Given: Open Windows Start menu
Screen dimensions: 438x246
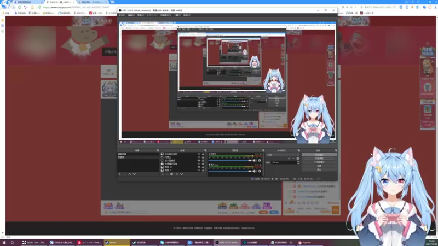Looking at the screenshot, I should click(4, 243).
